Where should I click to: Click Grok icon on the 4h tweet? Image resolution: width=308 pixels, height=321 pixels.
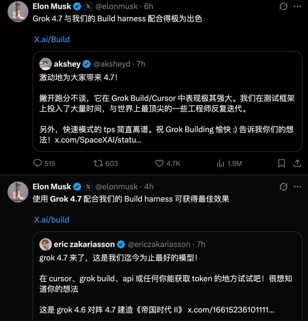283,187
